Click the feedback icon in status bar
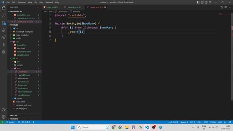This screenshot has width=233, height=131. click(225, 122)
